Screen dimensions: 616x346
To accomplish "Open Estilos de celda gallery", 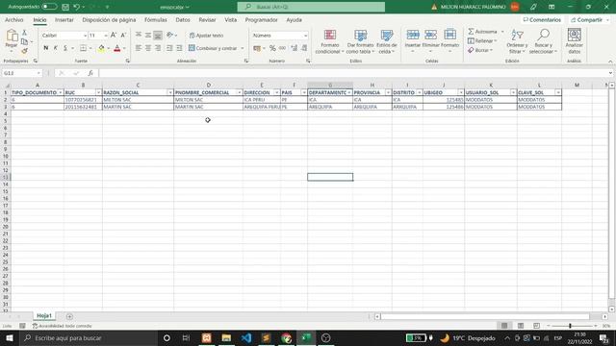I will click(387, 41).
